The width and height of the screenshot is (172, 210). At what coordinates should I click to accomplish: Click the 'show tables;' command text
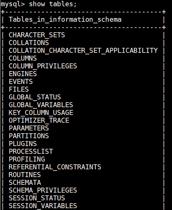tap(53, 4)
